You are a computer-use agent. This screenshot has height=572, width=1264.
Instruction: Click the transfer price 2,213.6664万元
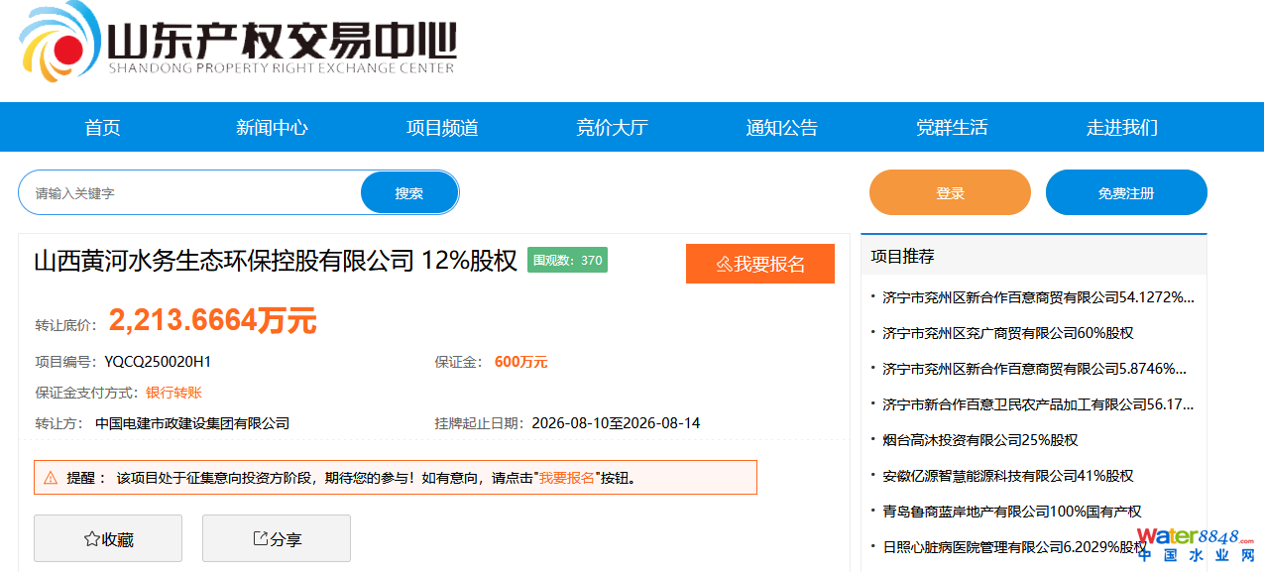pos(212,320)
